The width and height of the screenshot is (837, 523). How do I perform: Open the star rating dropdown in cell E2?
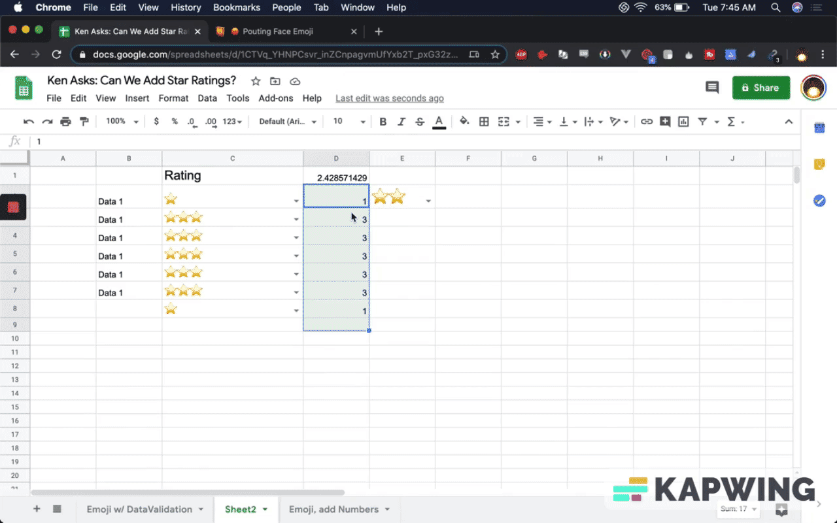pyautogui.click(x=428, y=201)
